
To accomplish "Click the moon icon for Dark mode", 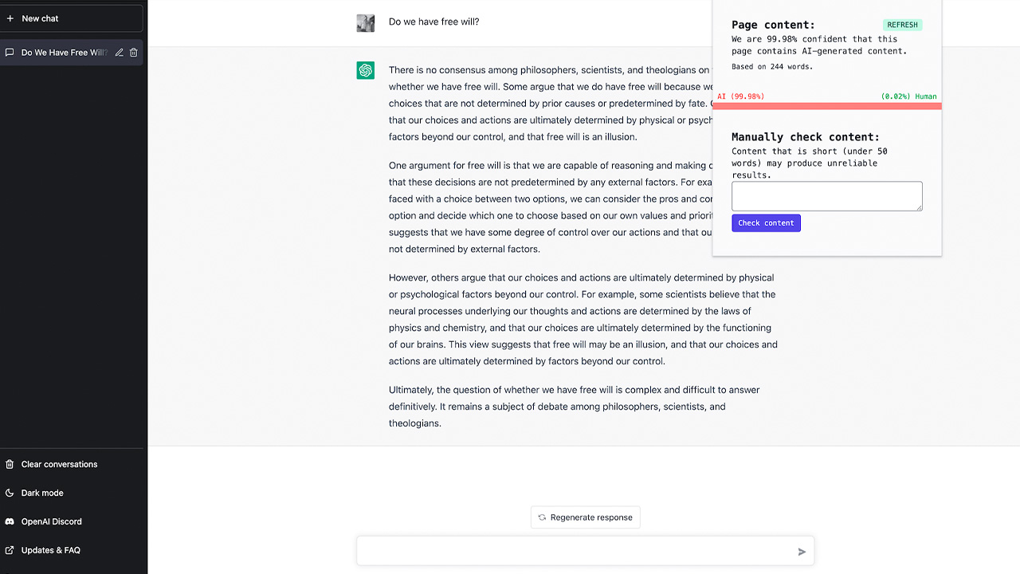I will 10,493.
